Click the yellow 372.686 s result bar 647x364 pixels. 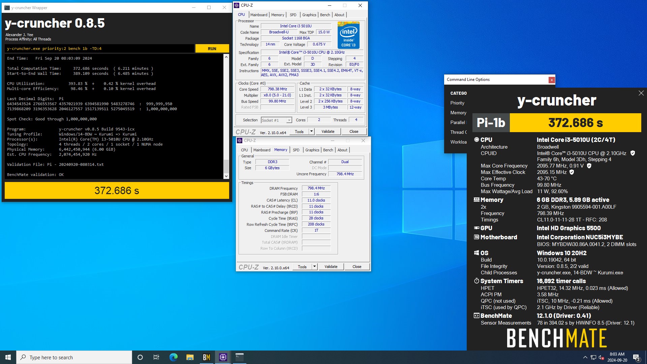117,191
